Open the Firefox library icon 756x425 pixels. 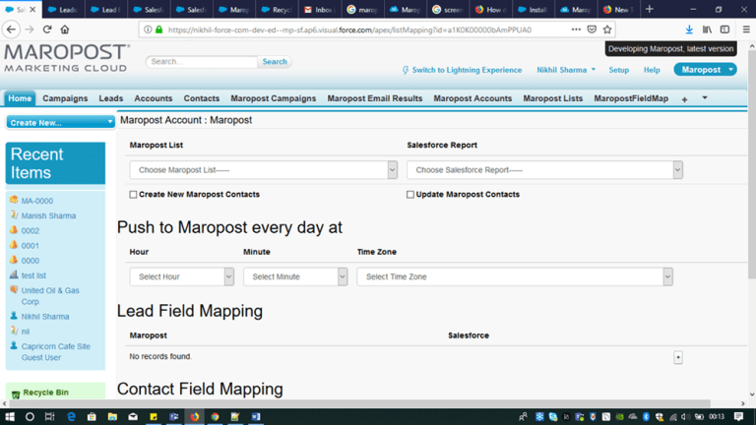pos(707,30)
